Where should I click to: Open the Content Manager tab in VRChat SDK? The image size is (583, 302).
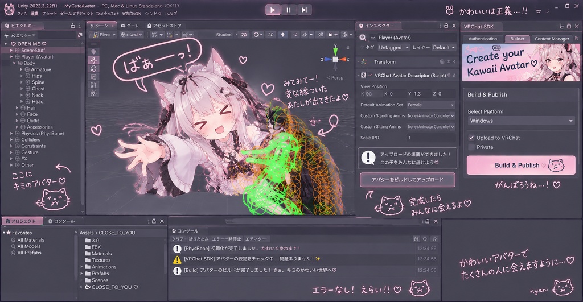pos(552,39)
